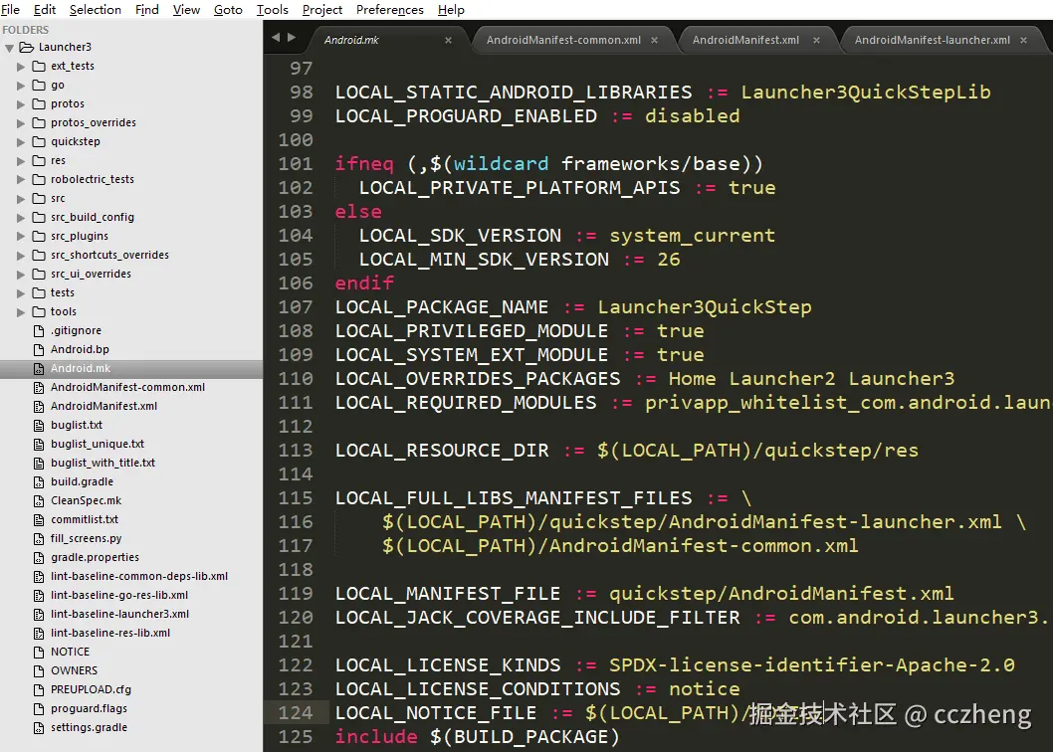Expand the protos folder
This screenshot has height=752, width=1053.
click(21, 104)
